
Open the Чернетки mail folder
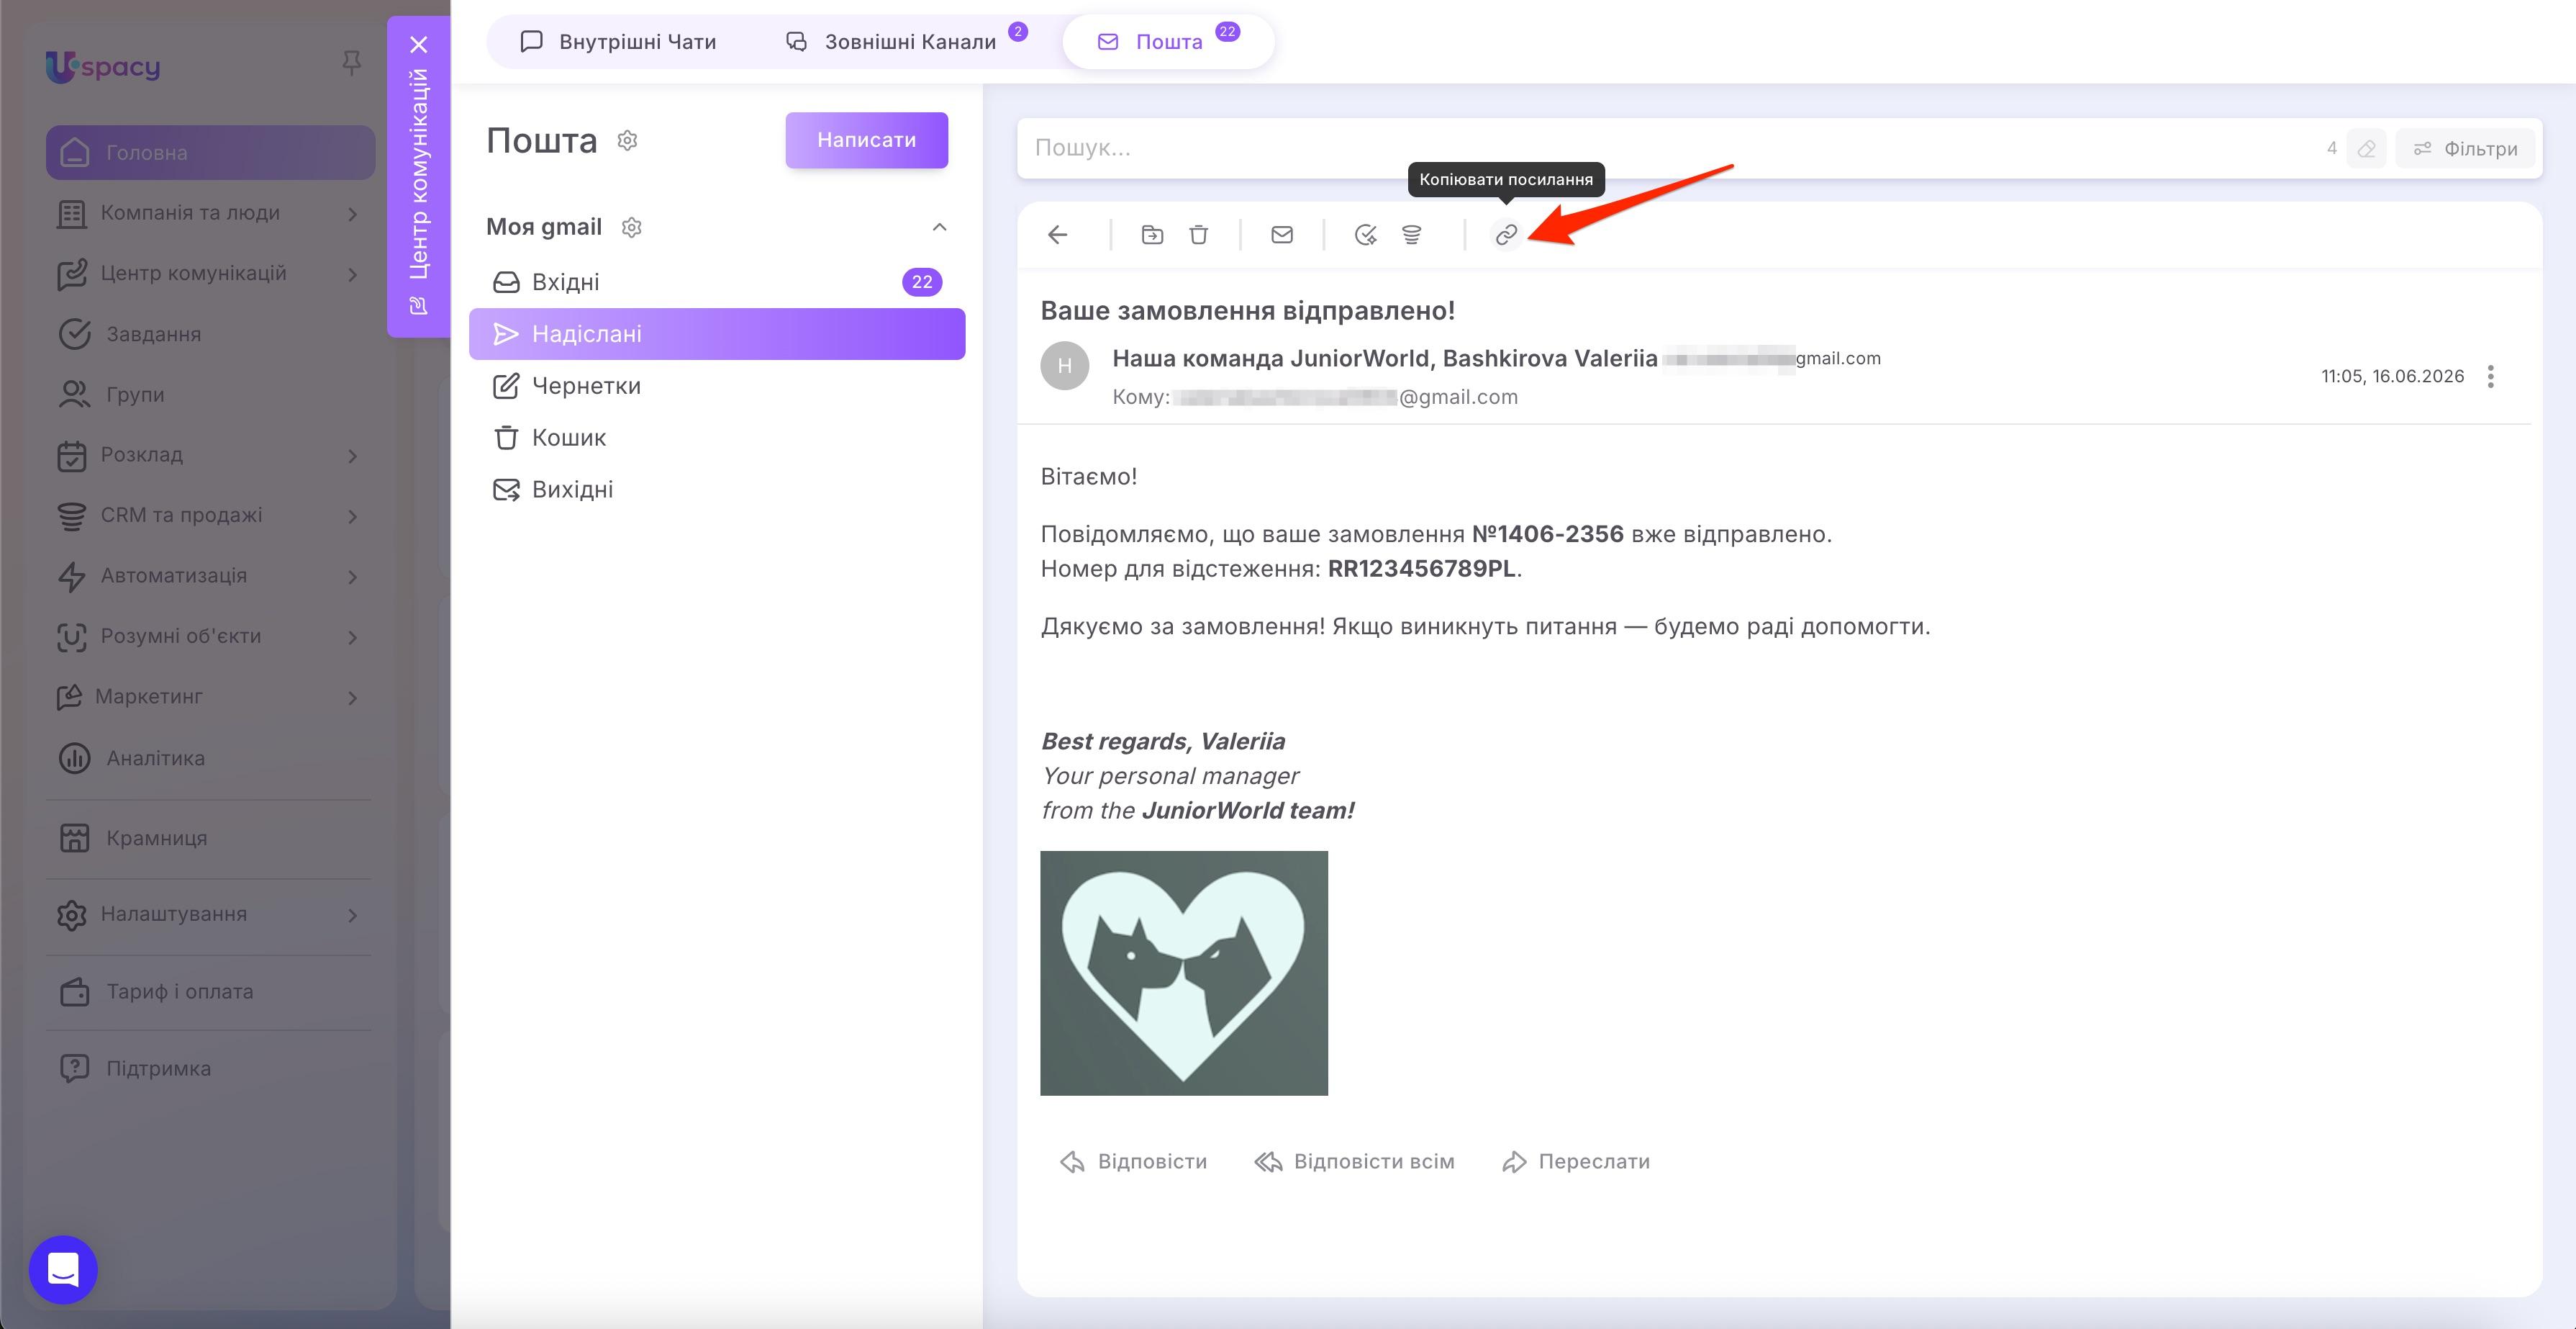point(717,387)
